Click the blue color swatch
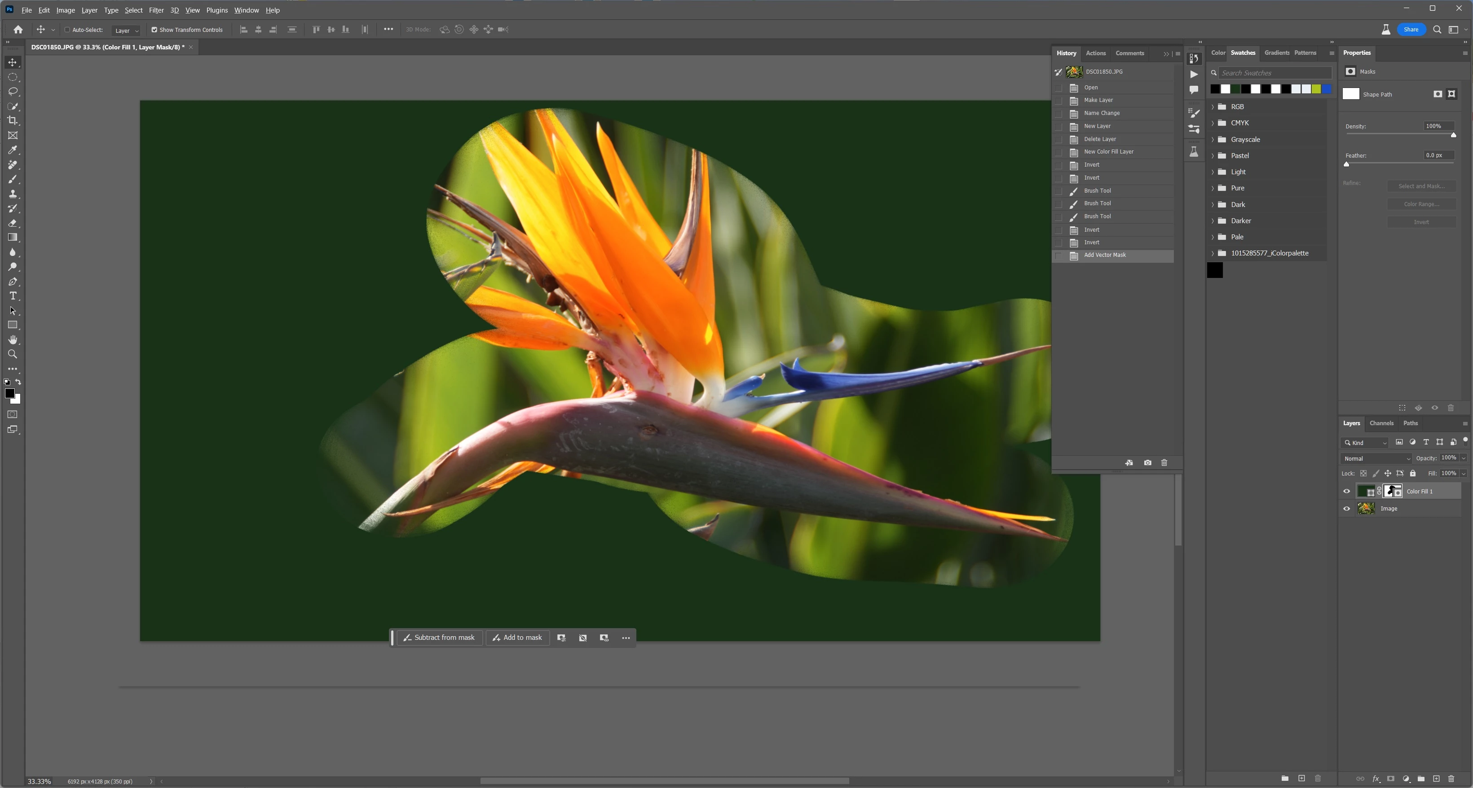The width and height of the screenshot is (1473, 788). coord(1326,89)
